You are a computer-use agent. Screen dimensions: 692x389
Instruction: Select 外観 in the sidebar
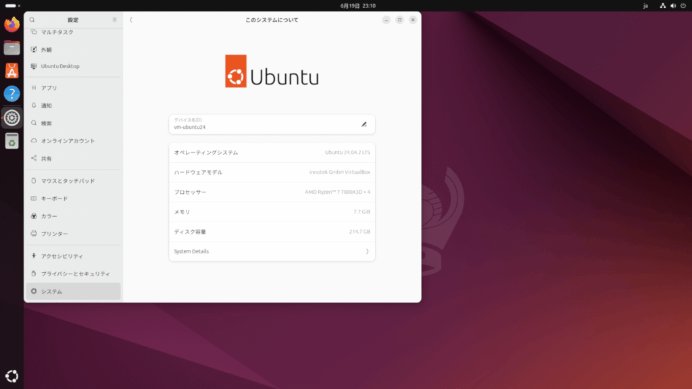pyautogui.click(x=73, y=49)
